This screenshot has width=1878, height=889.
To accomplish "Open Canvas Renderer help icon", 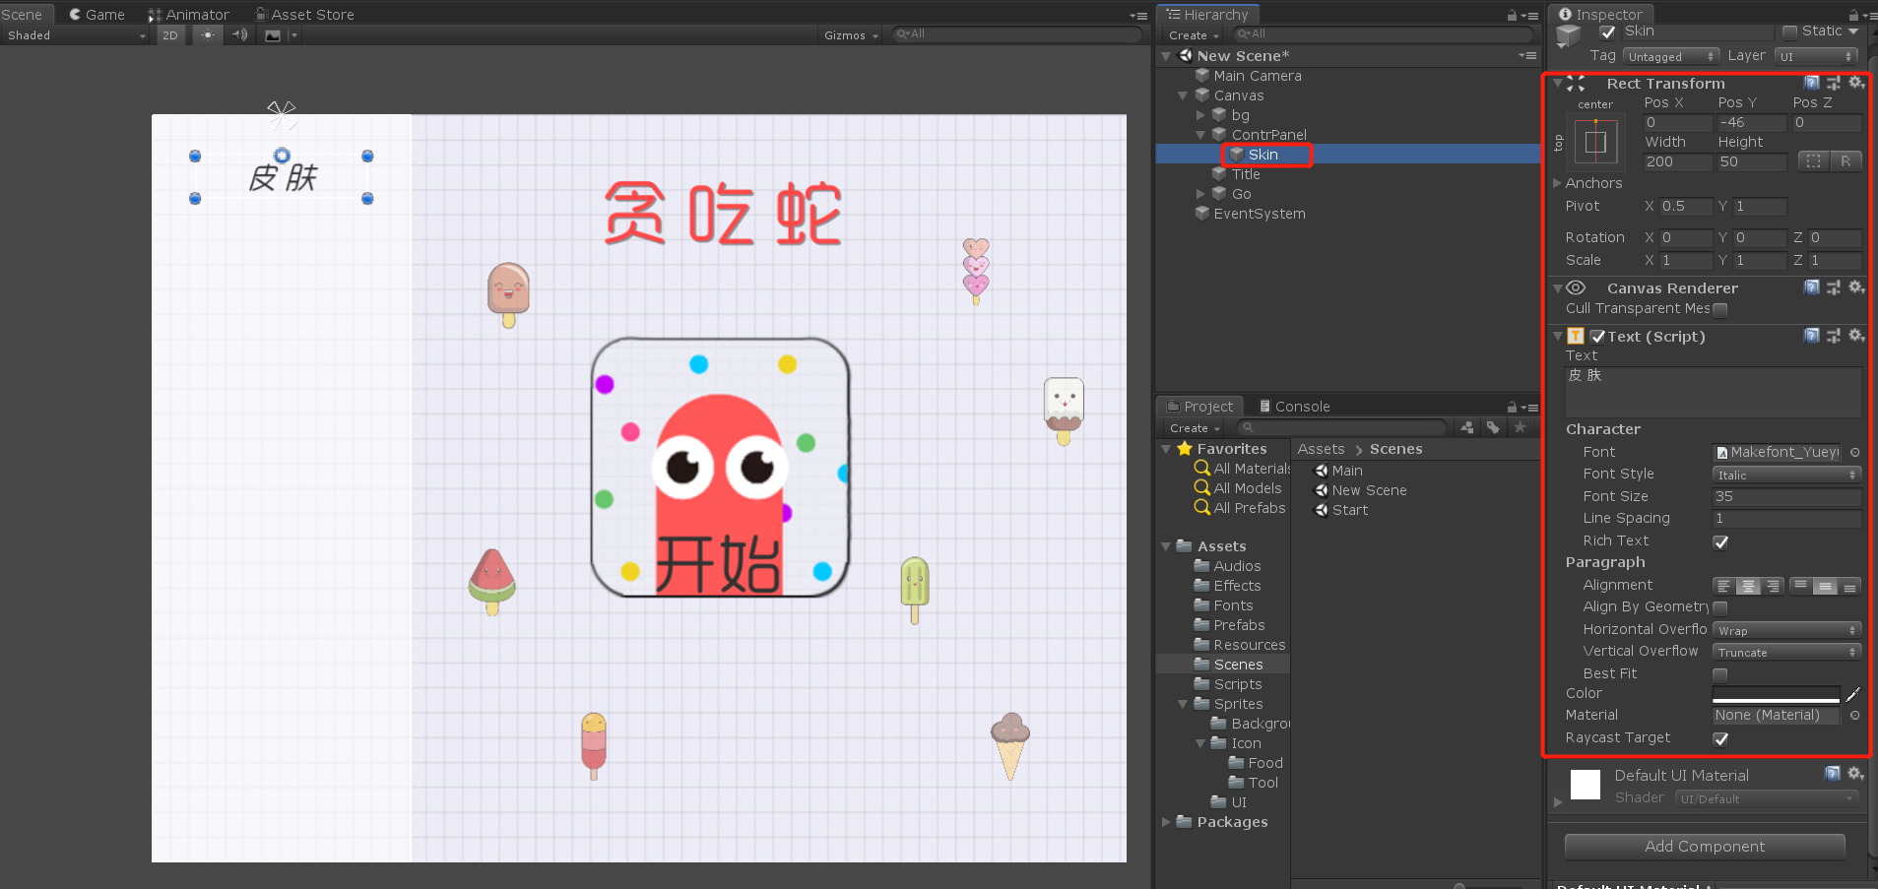I will click(x=1812, y=287).
